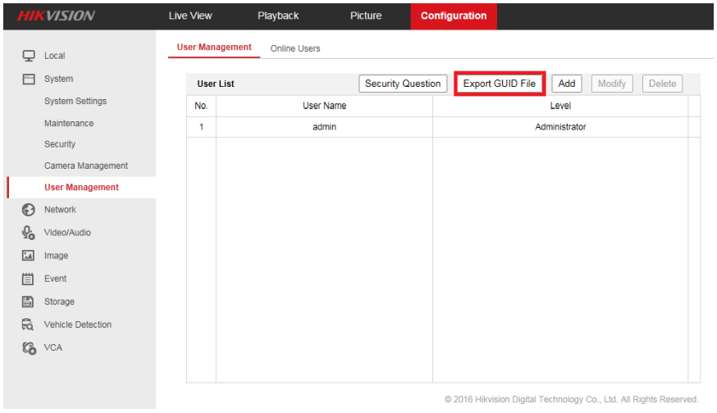This screenshot has height=413, width=717.
Task: Go to Maintenance under System
Action: (x=69, y=123)
